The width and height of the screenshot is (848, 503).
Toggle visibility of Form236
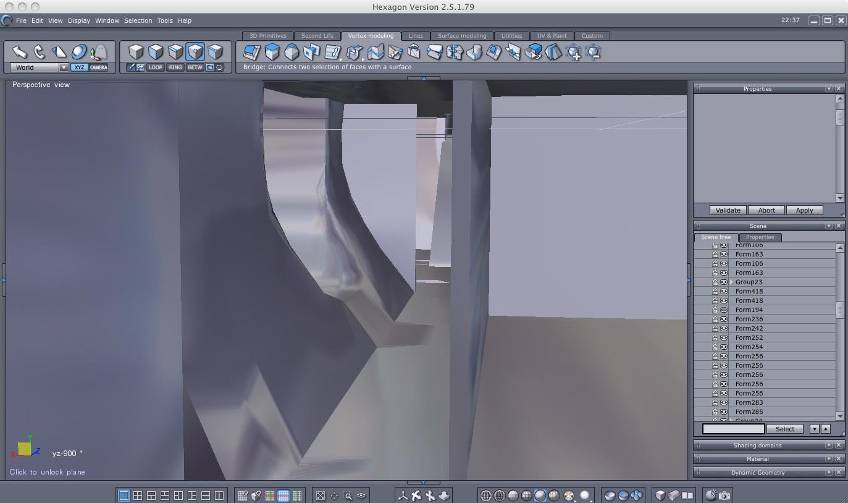(x=724, y=319)
